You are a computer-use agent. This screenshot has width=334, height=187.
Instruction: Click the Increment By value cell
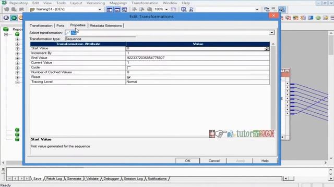click(197, 53)
